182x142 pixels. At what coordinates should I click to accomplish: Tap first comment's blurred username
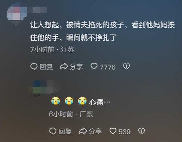(37, 10)
